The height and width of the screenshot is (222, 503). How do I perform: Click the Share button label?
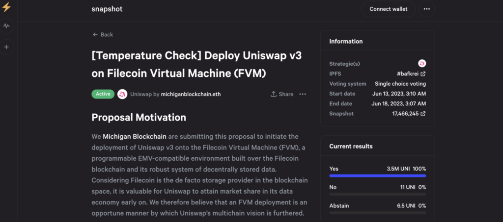click(286, 94)
